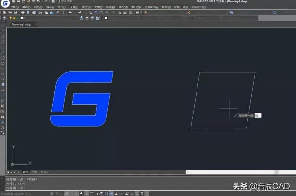
Task: Select the Arc tool in draw toolbar
Action: (x=3, y=52)
